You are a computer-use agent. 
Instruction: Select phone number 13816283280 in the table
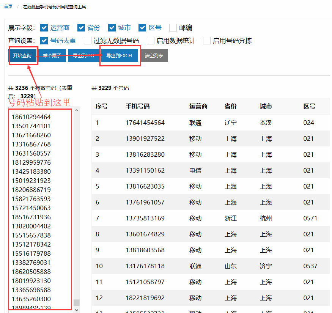(145, 154)
